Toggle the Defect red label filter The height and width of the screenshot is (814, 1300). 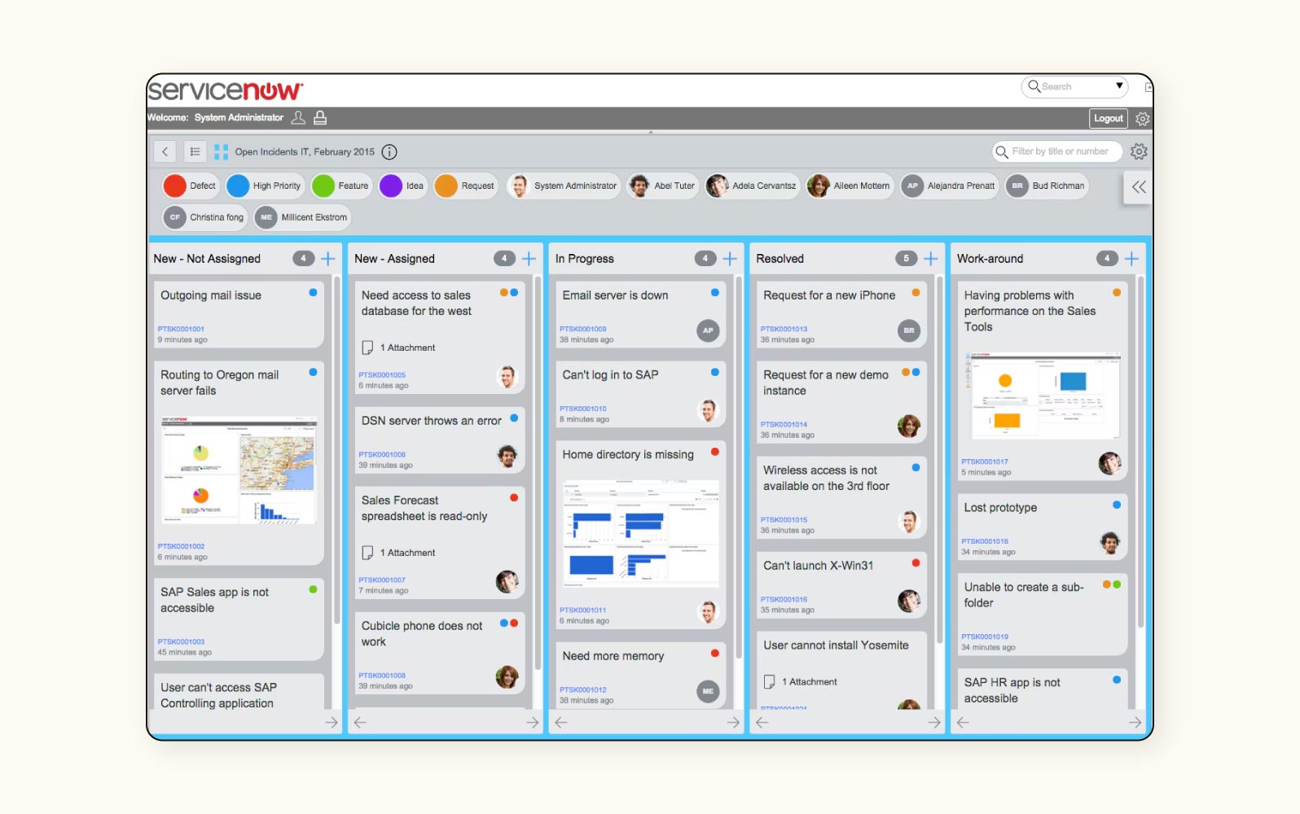[x=190, y=186]
